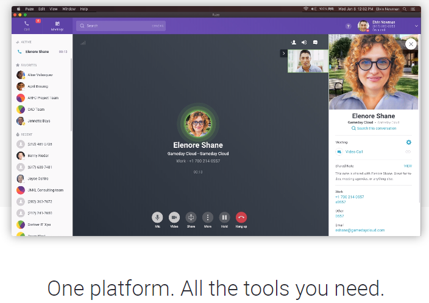Open the More options button
This screenshot has height=303, width=429.
click(x=208, y=217)
